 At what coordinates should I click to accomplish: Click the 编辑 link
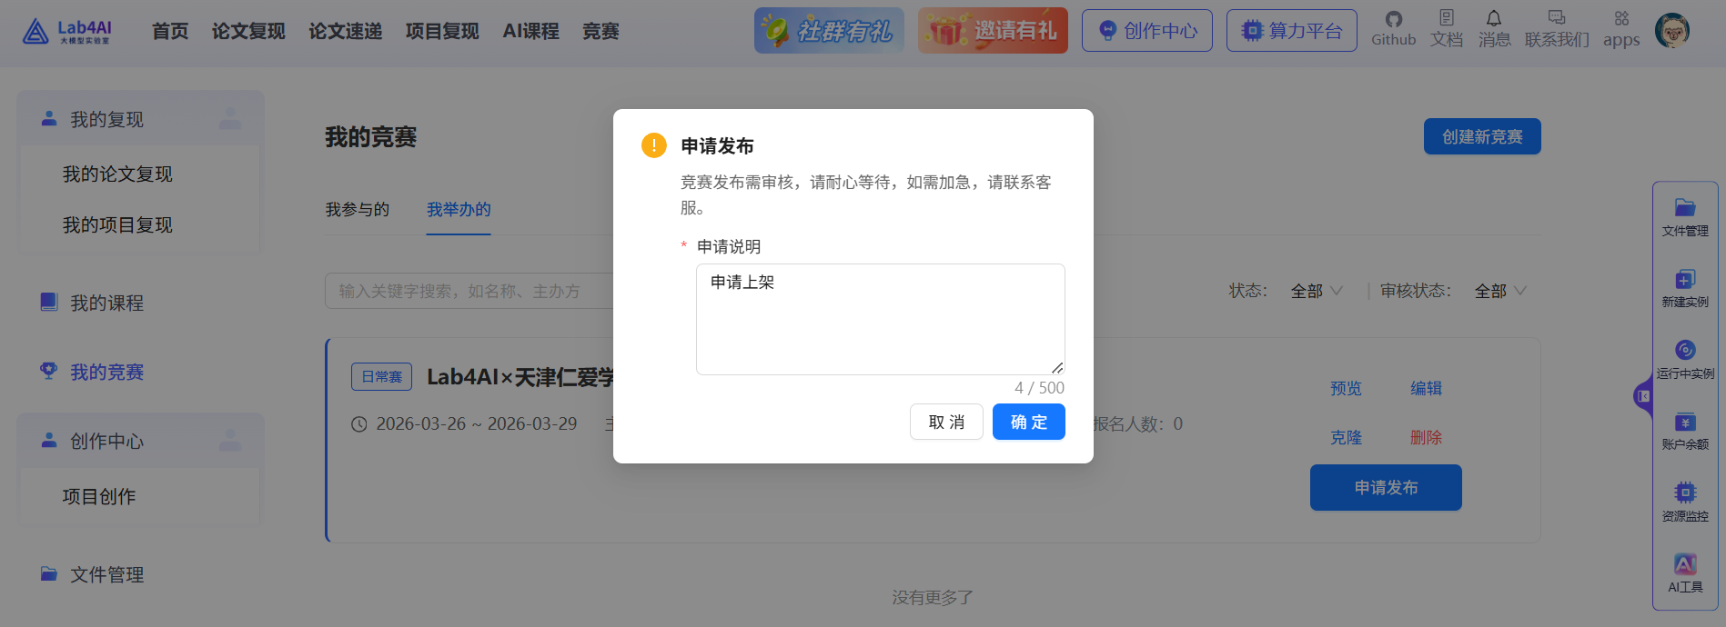[1426, 389]
